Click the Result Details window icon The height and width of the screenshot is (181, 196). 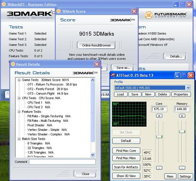click(13, 64)
